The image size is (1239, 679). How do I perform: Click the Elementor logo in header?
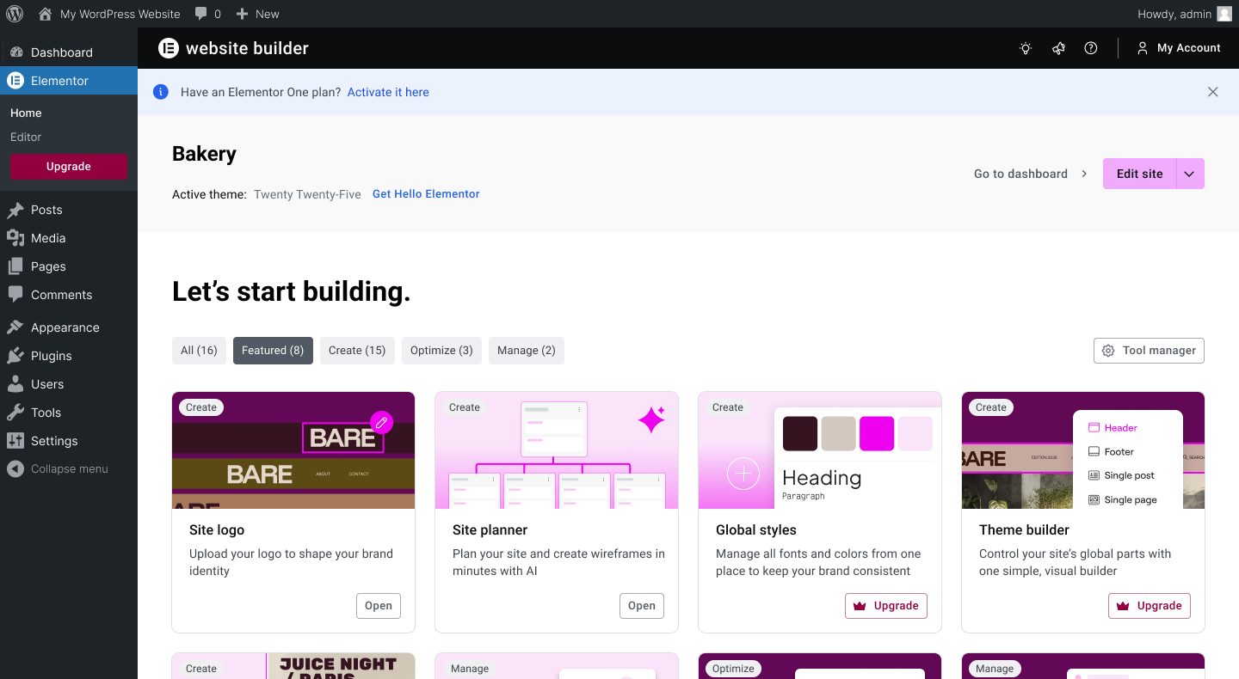[169, 48]
